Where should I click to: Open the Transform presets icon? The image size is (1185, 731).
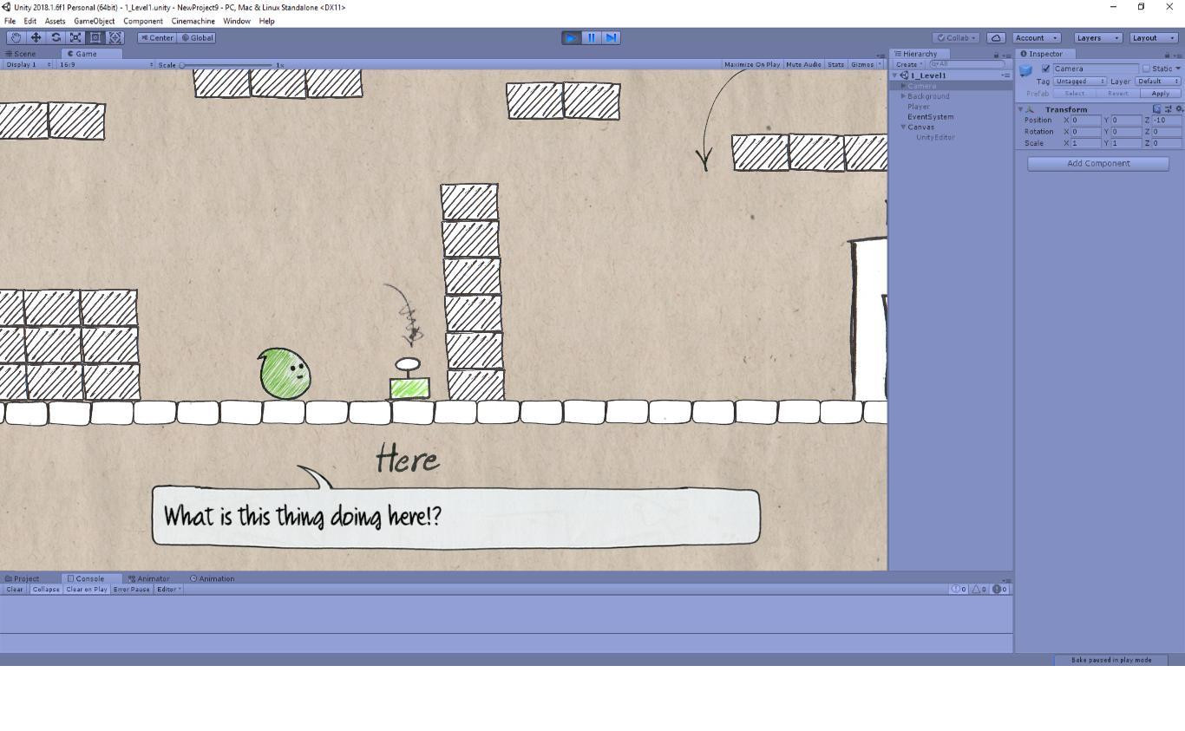click(x=1169, y=109)
